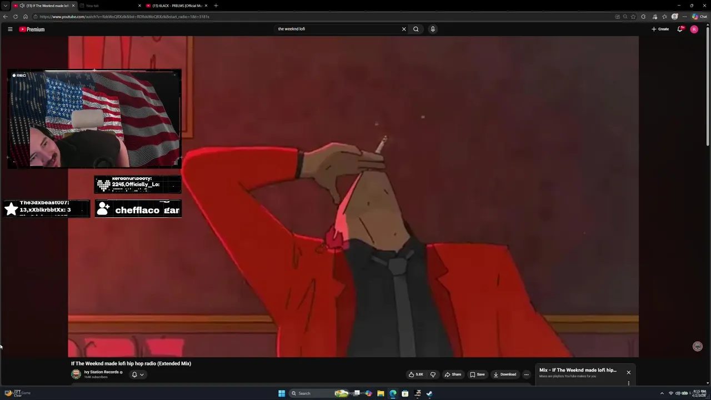Open Steam from taskbar

click(429, 393)
